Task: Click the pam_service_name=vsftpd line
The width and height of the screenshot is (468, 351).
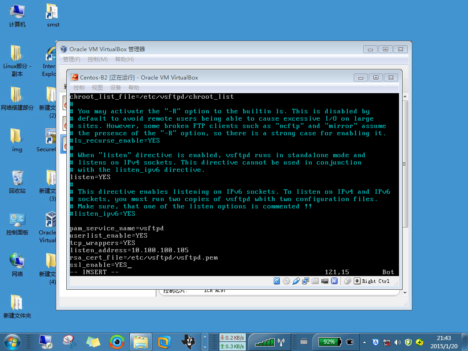Action: pos(117,229)
